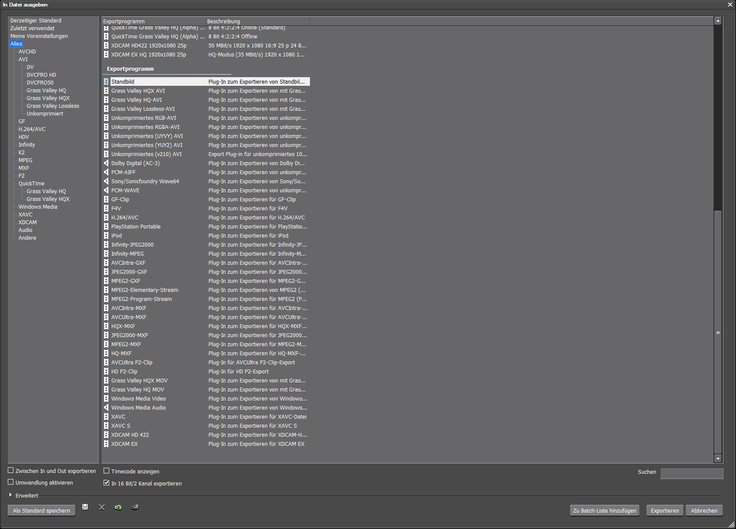
Task: Enable Zwischen In und Out exportieren checkbox
Action: coord(11,470)
